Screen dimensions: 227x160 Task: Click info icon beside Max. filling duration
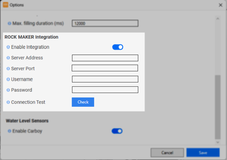(10, 24)
